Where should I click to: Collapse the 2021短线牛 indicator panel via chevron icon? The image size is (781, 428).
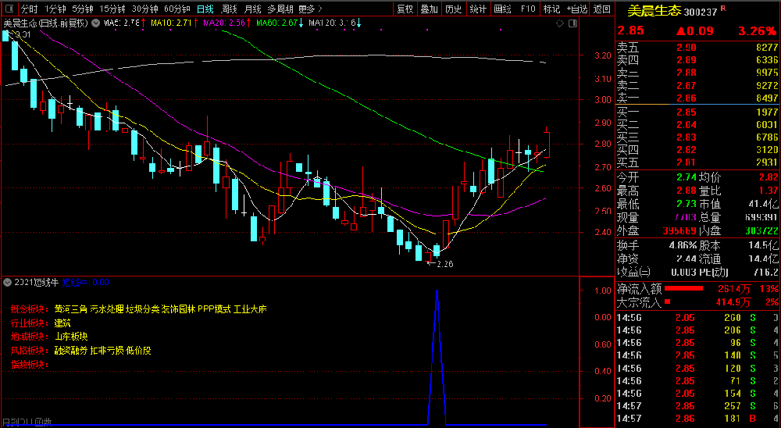click(x=7, y=282)
